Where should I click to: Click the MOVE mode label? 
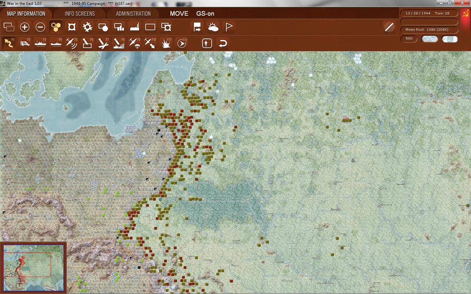179,14
